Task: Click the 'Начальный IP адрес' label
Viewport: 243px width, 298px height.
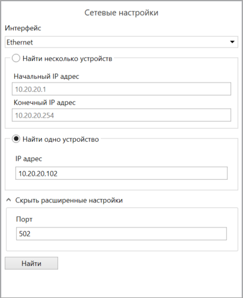Action: pos(46,77)
